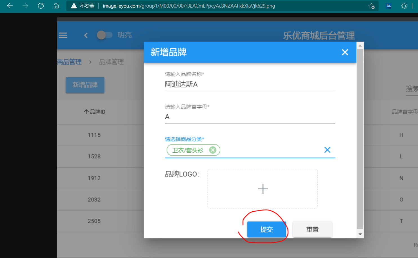418x258 pixels.
Task: Click the 不安全 security label
Action: pyautogui.click(x=87, y=6)
